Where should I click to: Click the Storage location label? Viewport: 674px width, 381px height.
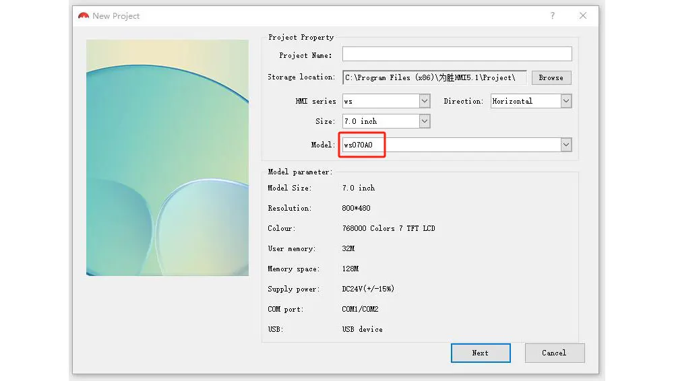click(x=301, y=77)
